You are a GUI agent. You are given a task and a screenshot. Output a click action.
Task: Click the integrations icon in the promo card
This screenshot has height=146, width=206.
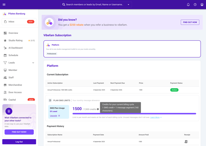point(9,111)
